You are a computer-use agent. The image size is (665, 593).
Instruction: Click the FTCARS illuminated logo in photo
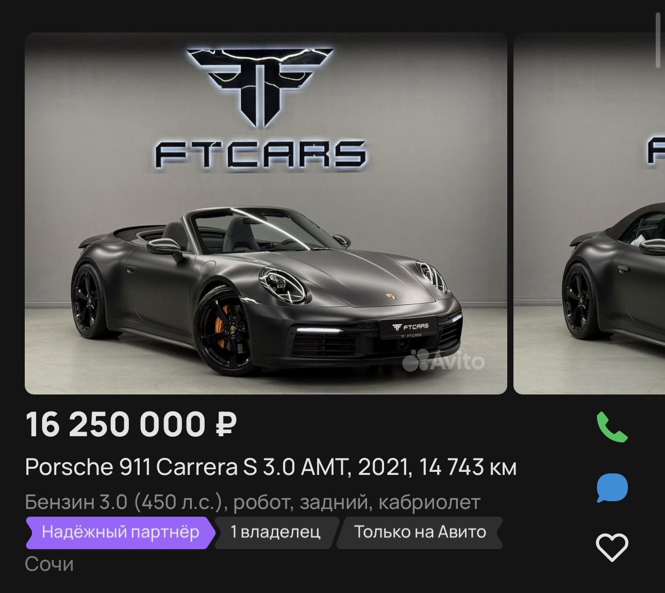260,154
